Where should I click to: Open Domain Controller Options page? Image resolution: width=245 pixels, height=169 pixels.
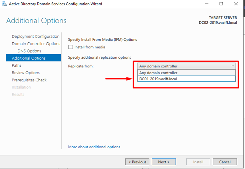click(x=36, y=44)
